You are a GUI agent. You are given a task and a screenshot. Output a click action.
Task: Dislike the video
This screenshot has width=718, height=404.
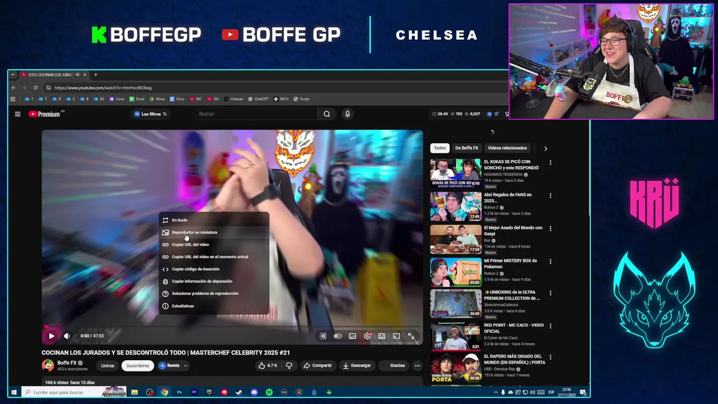(x=289, y=365)
